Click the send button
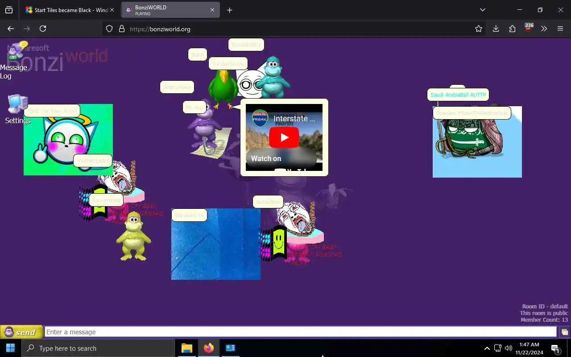 (x=21, y=332)
